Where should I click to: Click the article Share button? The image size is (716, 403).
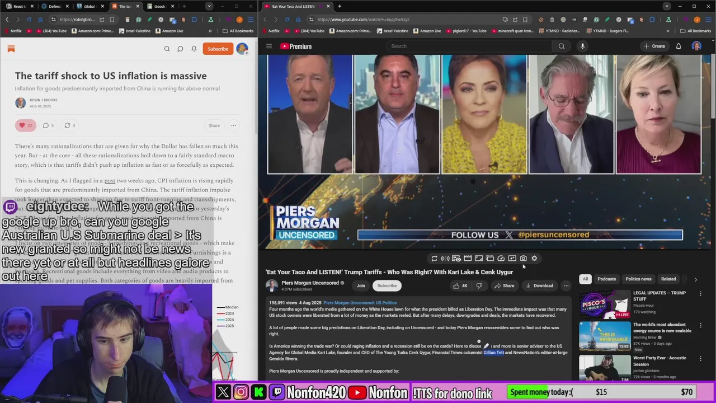(x=214, y=125)
